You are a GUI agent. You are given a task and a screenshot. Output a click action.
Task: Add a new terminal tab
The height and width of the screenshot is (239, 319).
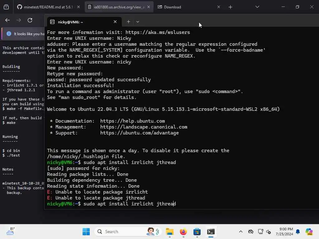(129, 22)
